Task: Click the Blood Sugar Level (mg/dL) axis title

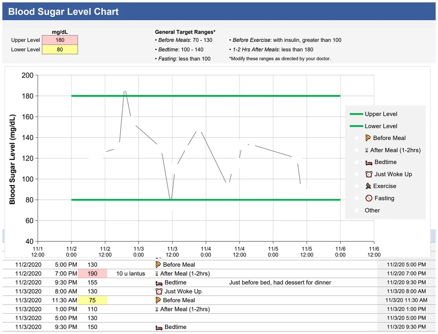Action: 12,159
